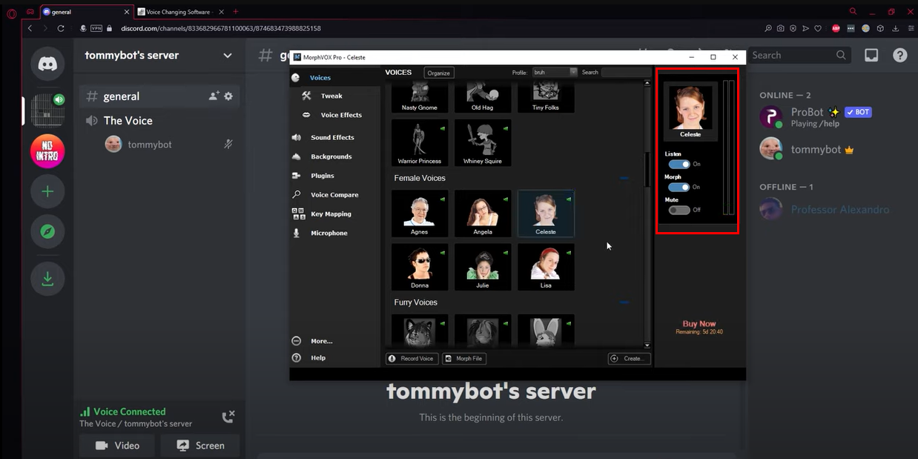
Task: Select the Old Hag voice
Action: 482,98
